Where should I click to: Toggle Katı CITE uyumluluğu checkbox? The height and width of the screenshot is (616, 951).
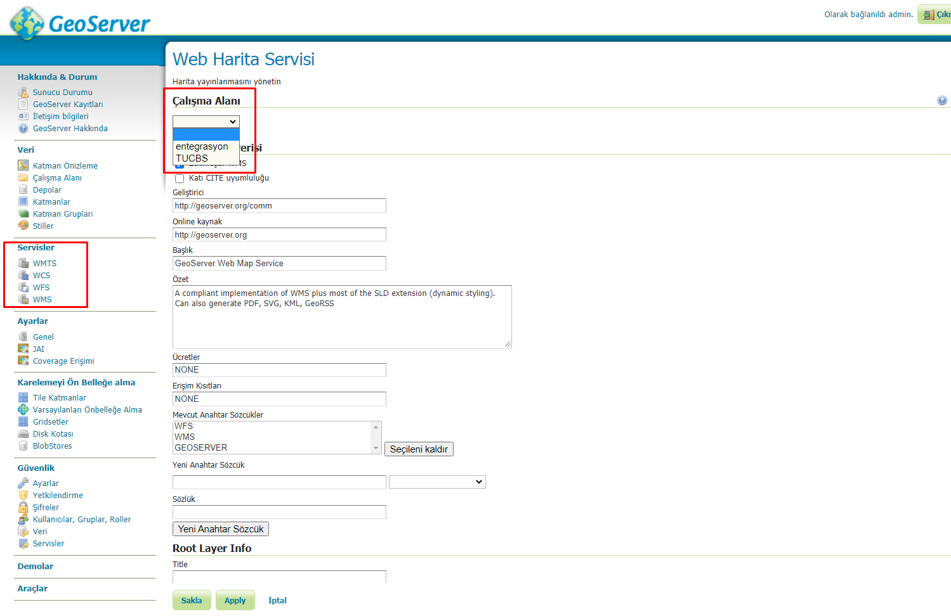pos(180,179)
